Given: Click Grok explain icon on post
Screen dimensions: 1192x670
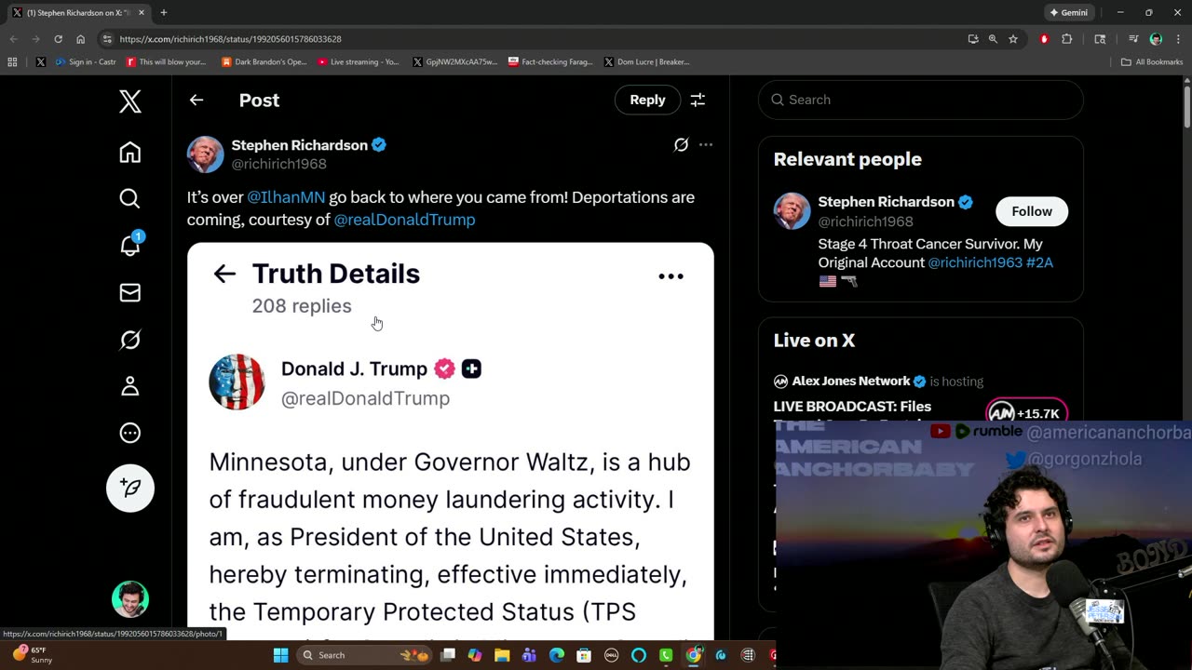Looking at the screenshot, I should [x=682, y=144].
